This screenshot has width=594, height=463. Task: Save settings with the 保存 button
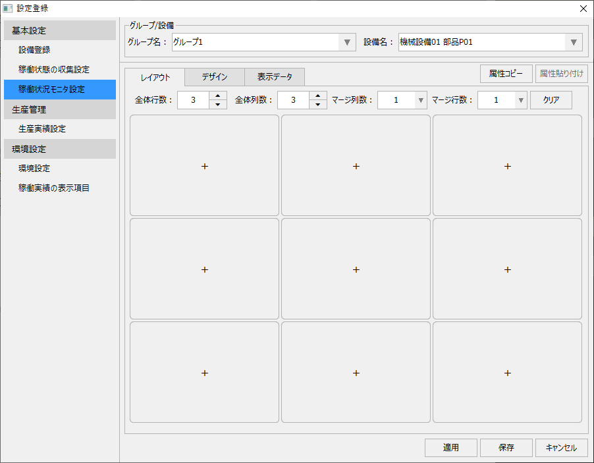(506, 447)
